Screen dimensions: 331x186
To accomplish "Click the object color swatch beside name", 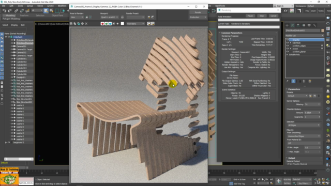I will [x=323, y=30].
